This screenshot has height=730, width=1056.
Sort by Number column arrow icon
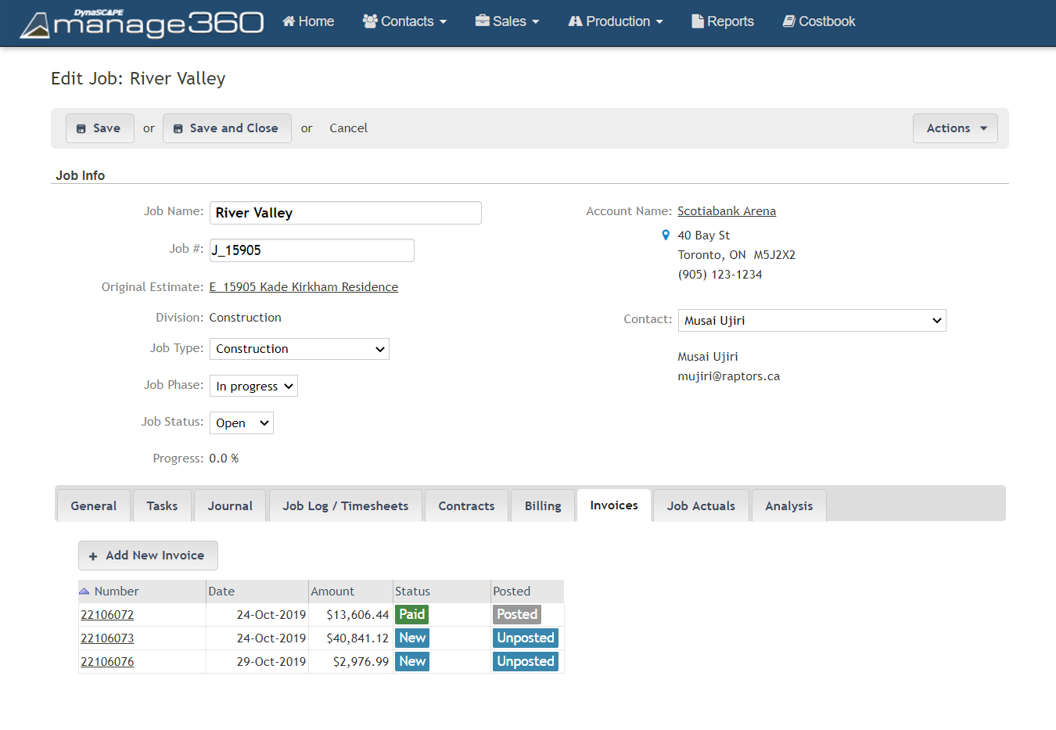point(84,592)
